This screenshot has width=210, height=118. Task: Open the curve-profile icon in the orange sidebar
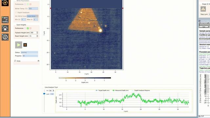tap(5, 29)
